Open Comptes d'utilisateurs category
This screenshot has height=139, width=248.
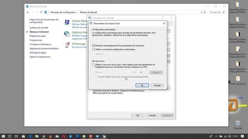pyautogui.click(x=40, y=44)
